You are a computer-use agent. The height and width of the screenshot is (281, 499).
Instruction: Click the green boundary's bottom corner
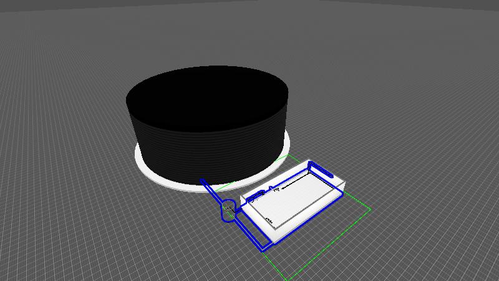coord(286,279)
